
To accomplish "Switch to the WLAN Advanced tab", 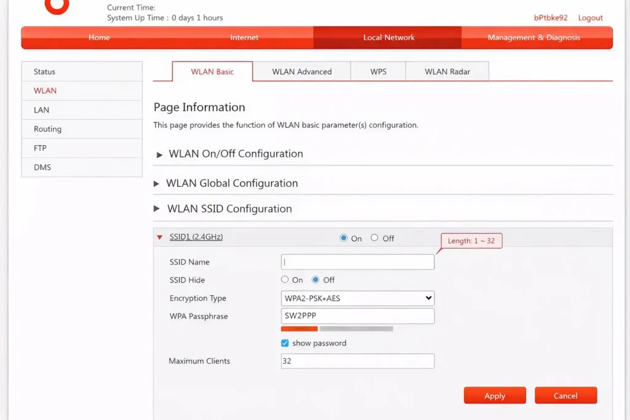I will 301,71.
